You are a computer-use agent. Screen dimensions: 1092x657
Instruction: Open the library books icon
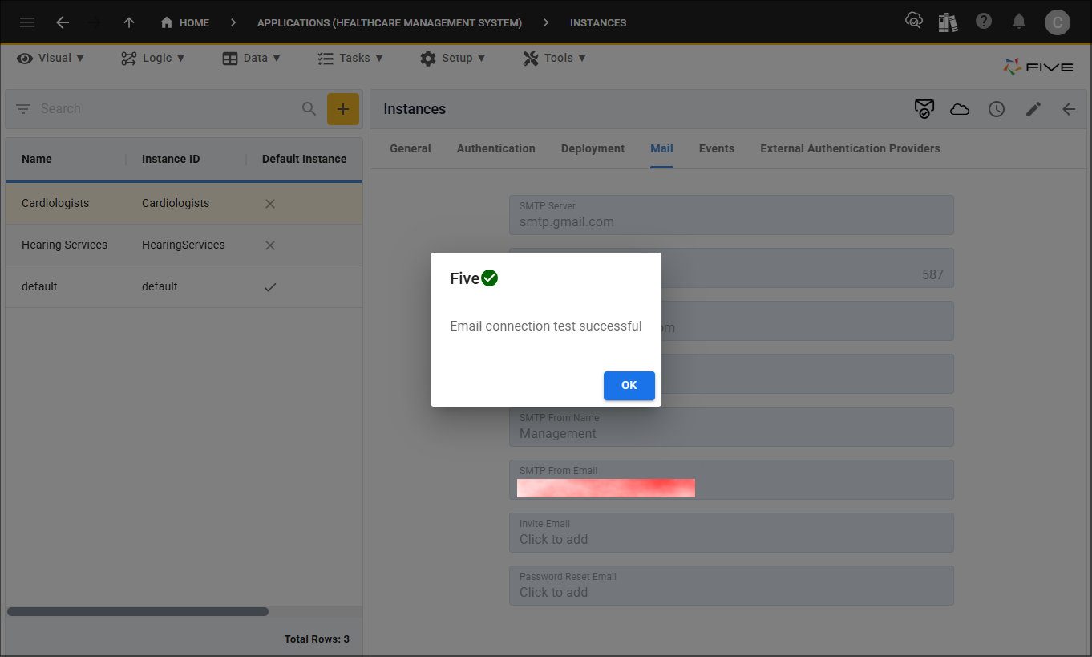click(x=948, y=22)
